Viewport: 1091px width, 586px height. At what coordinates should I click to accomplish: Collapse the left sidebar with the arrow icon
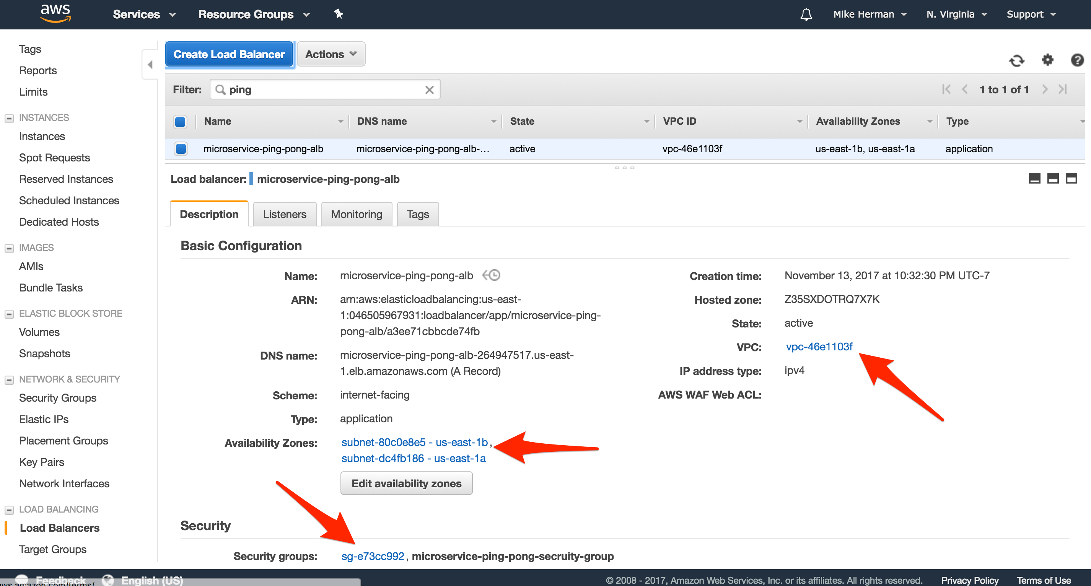click(150, 64)
